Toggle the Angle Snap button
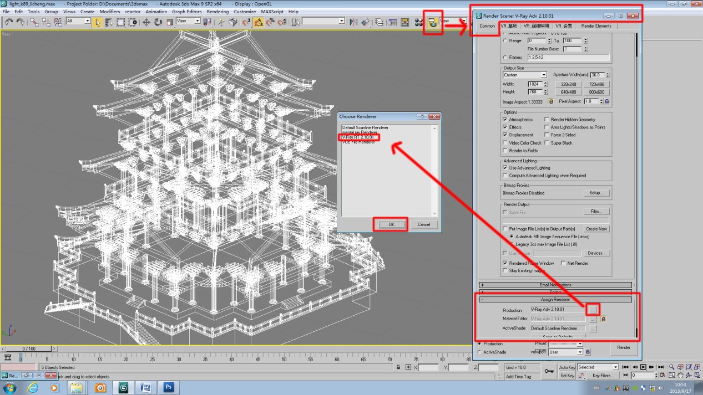The image size is (703, 395). [259, 22]
